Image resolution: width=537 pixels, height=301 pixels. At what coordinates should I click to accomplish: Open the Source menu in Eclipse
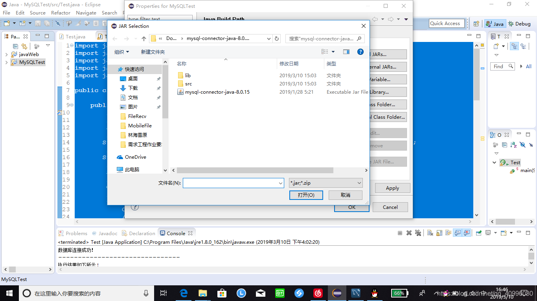click(38, 13)
